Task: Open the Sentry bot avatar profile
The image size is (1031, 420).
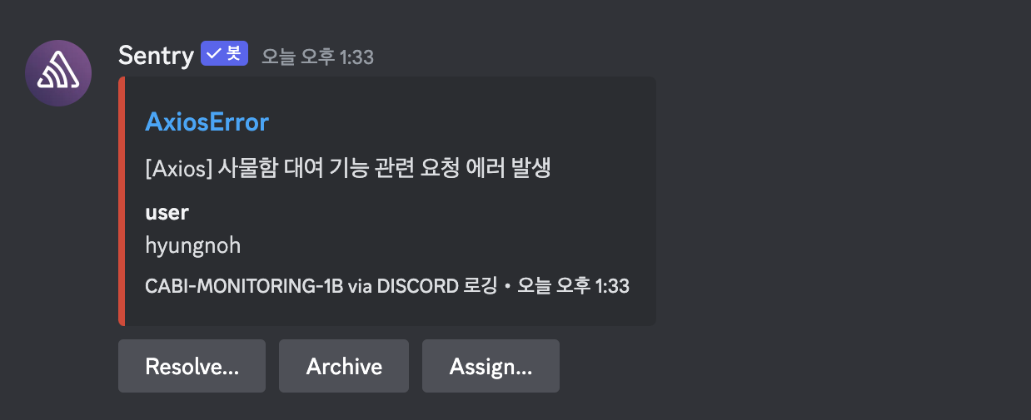Action: [x=58, y=72]
